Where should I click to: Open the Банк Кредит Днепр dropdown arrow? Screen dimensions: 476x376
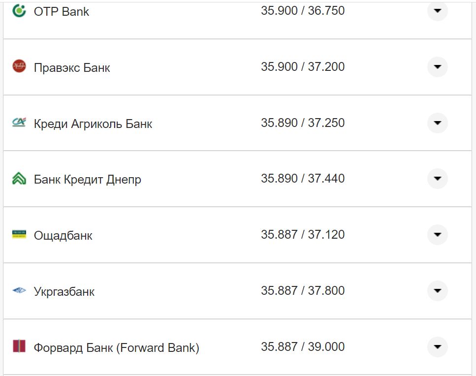click(x=437, y=179)
